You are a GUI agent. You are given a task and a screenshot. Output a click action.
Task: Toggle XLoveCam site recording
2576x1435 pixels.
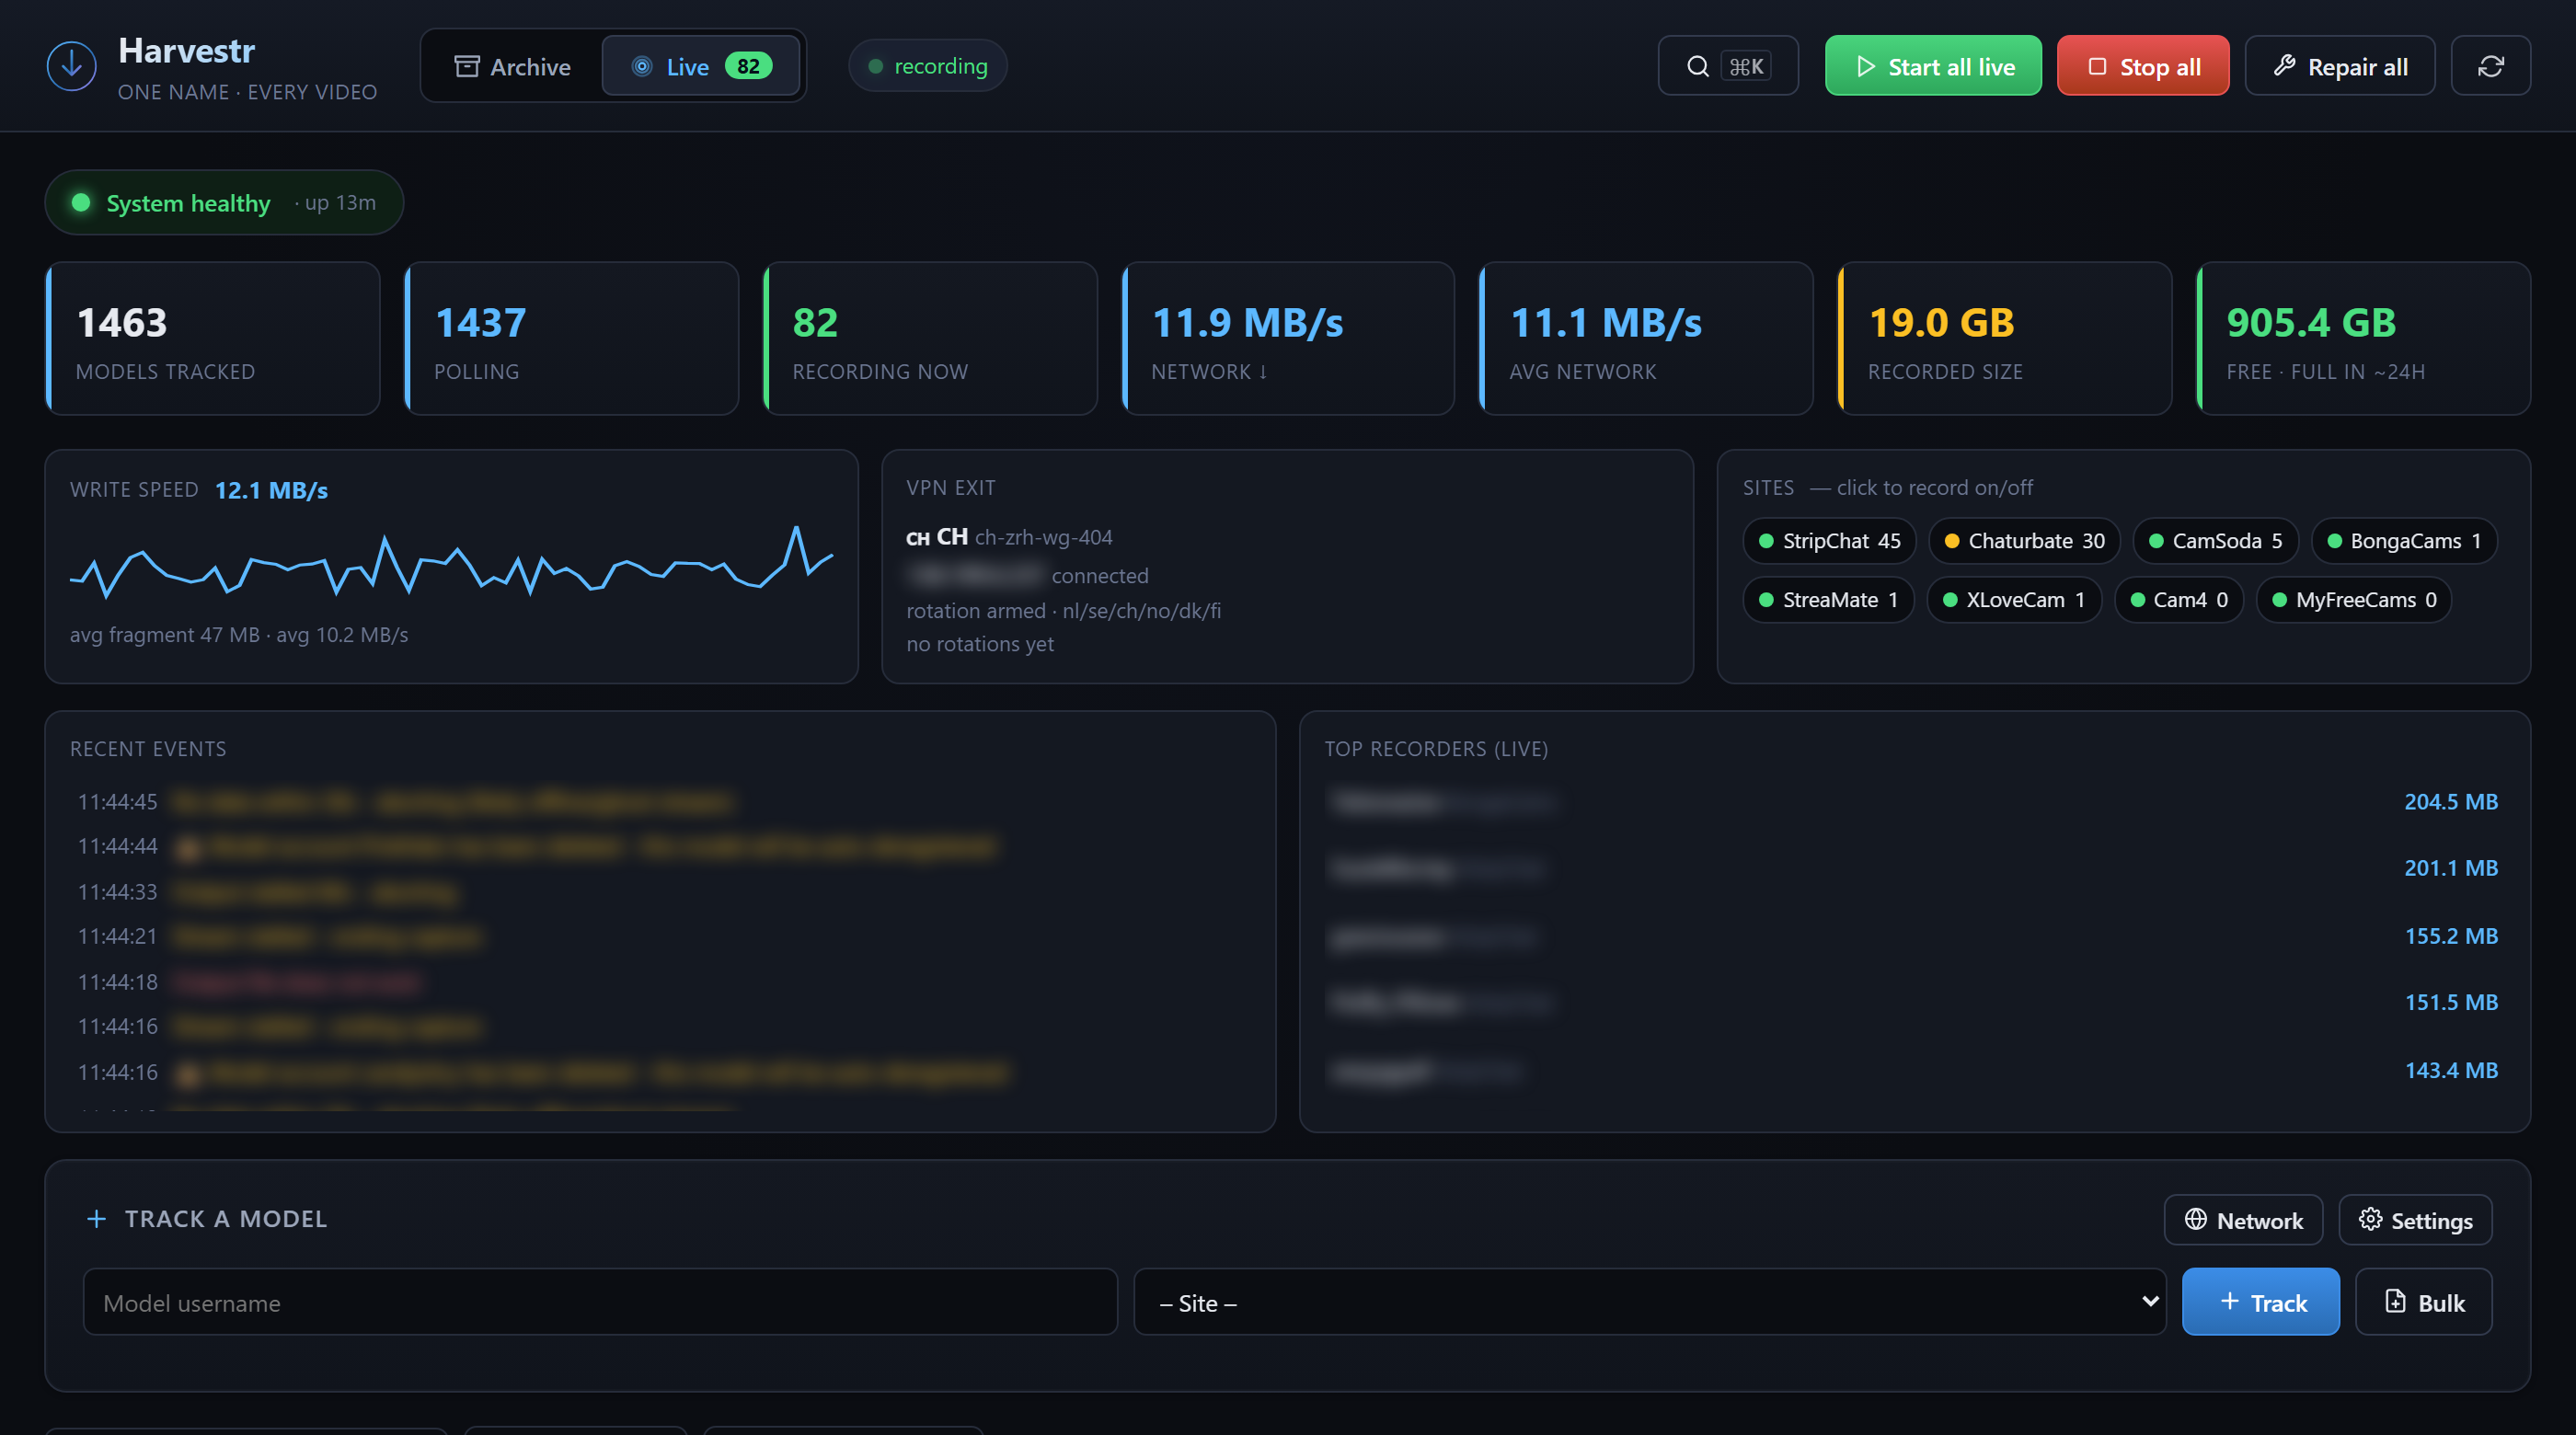2014,600
